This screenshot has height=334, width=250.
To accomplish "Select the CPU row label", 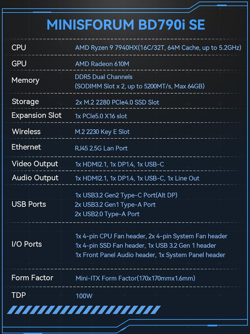I will coord(19,48).
